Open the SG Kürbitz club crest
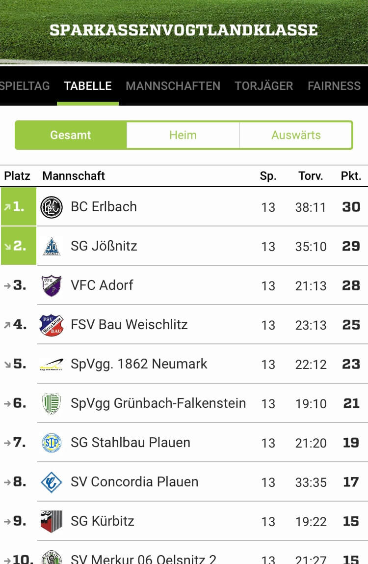This screenshot has width=368, height=564. (x=52, y=521)
